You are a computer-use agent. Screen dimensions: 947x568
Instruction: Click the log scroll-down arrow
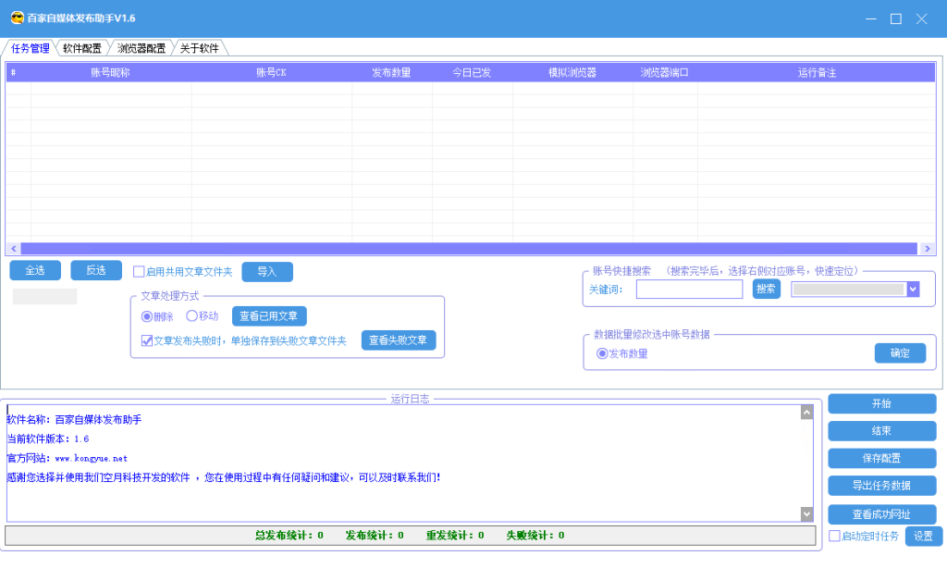(x=806, y=513)
